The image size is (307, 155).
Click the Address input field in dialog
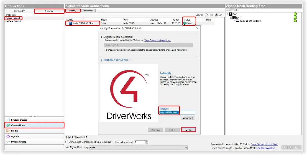coord(177,113)
